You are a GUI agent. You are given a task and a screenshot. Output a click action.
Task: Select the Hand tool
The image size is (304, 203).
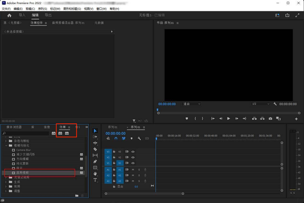click(x=95, y=174)
